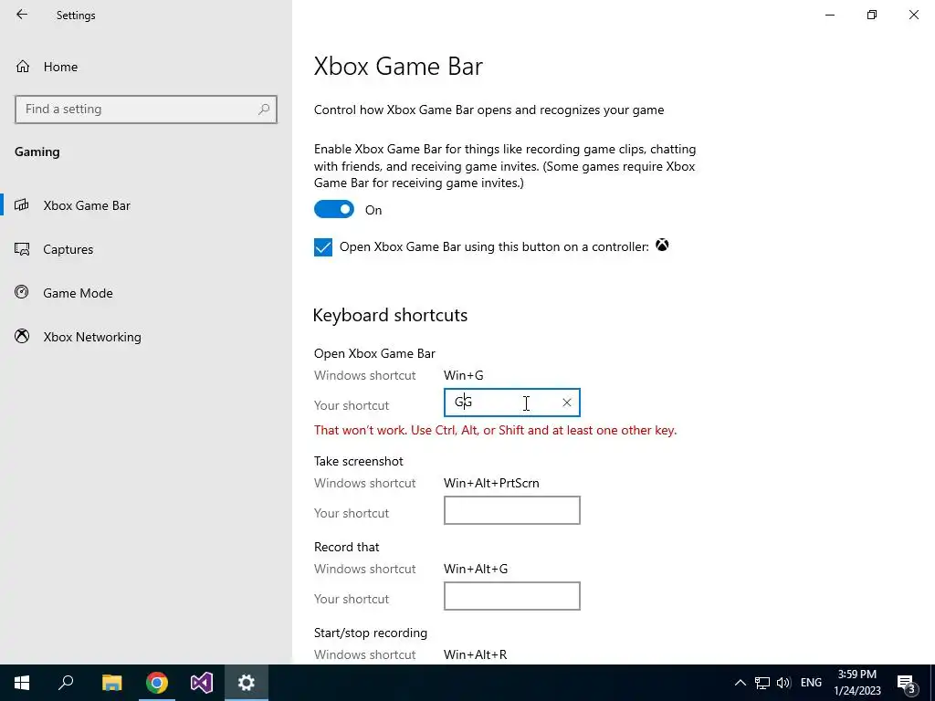Click the Settings gear taskbar icon
935x701 pixels.
pos(247,683)
